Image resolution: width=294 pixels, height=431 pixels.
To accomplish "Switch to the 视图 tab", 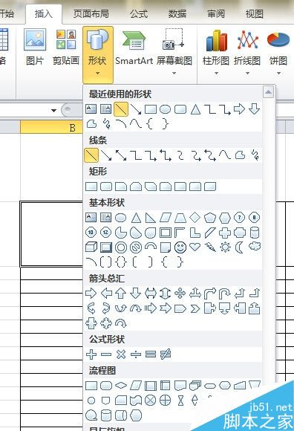I will pos(254,13).
